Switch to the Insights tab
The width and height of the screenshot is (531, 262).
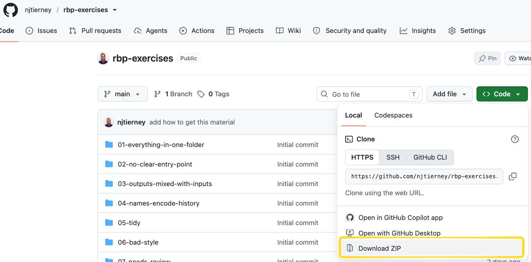418,30
